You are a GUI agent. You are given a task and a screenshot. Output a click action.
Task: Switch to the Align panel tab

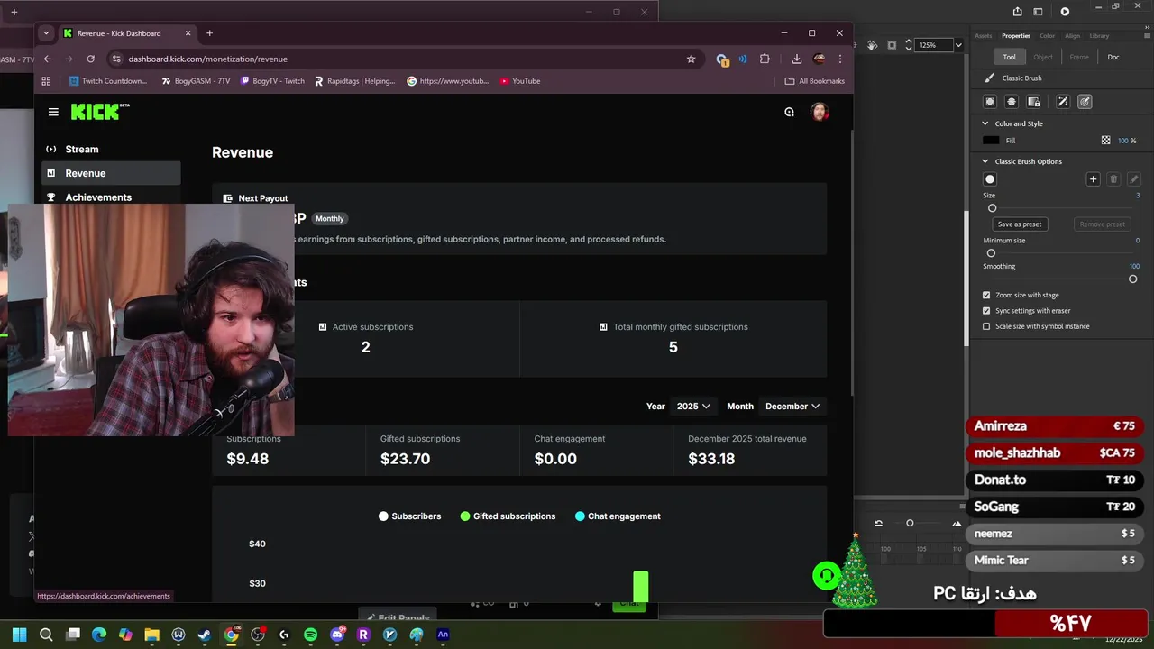click(1072, 36)
